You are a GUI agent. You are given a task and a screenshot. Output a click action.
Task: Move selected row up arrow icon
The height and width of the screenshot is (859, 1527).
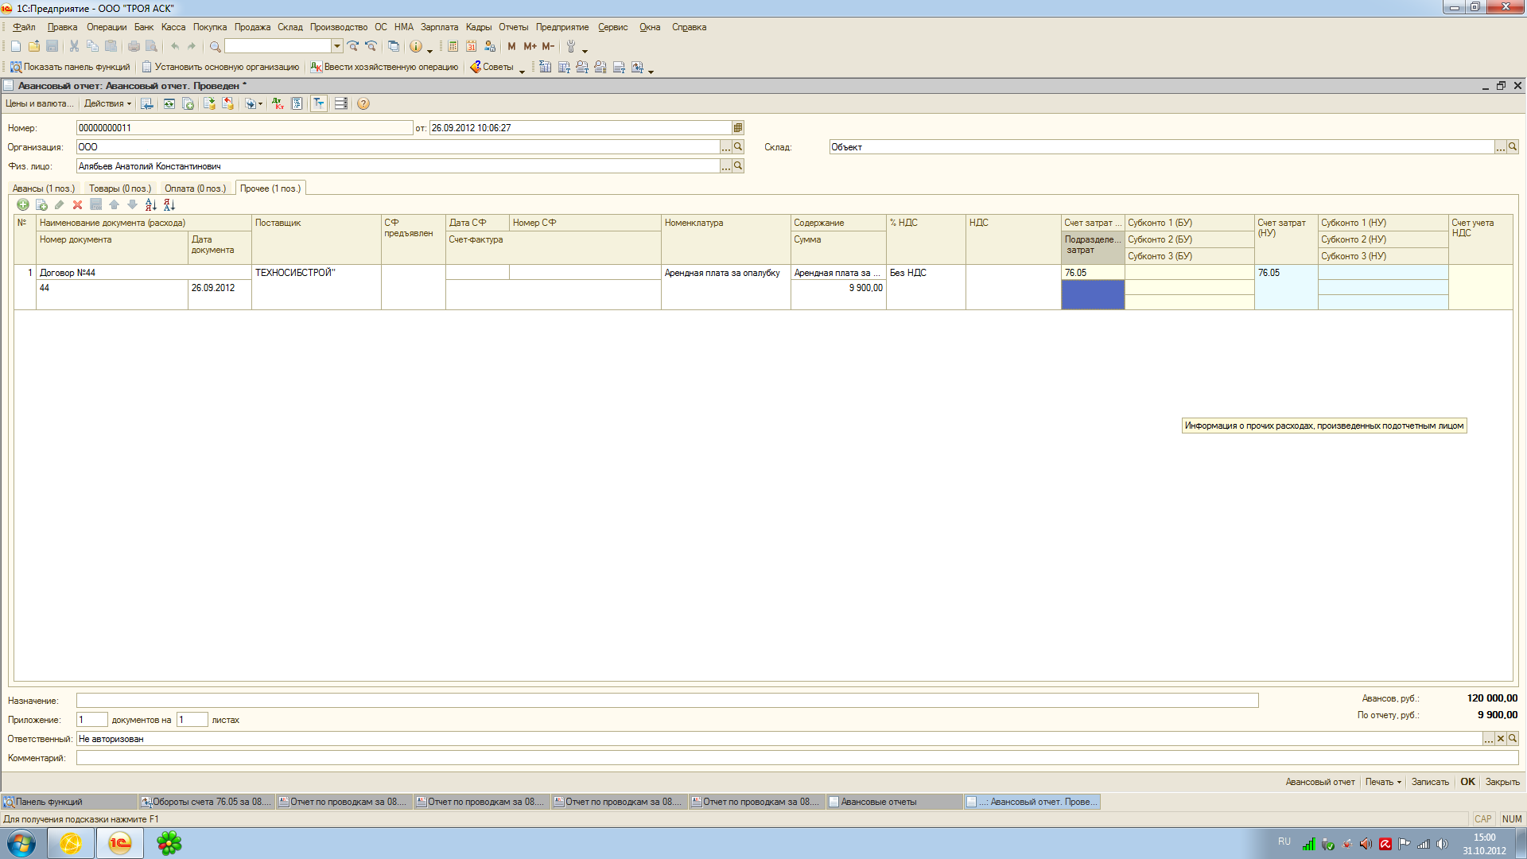(x=114, y=205)
